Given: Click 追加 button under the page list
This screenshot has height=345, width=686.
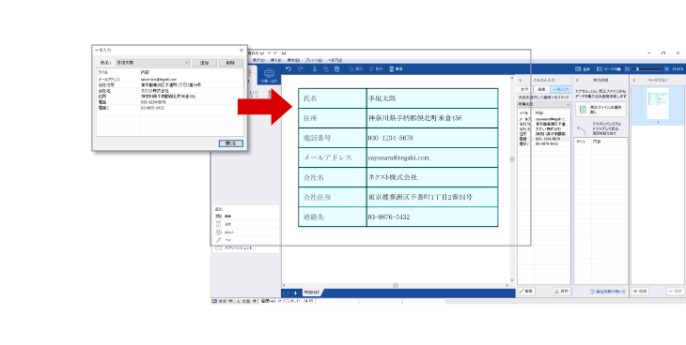Looking at the screenshot, I should pos(640,291).
